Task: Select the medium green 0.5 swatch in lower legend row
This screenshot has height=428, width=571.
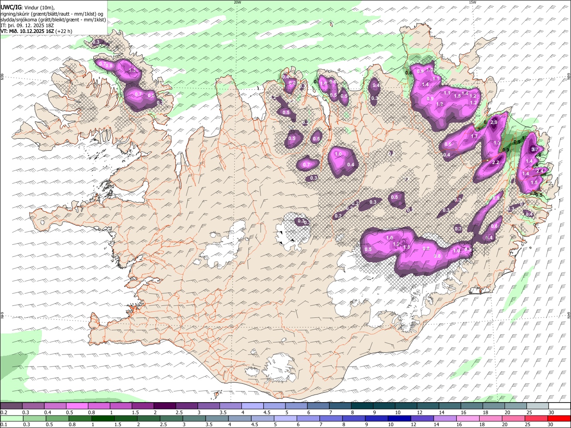Action: tap(57, 418)
